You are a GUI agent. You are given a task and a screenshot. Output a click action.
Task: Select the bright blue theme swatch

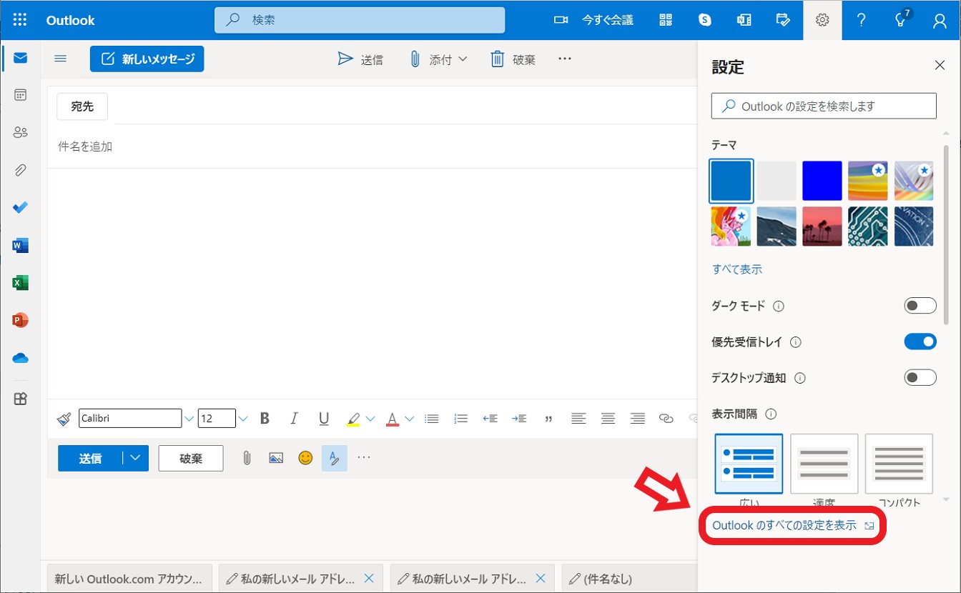click(x=822, y=180)
